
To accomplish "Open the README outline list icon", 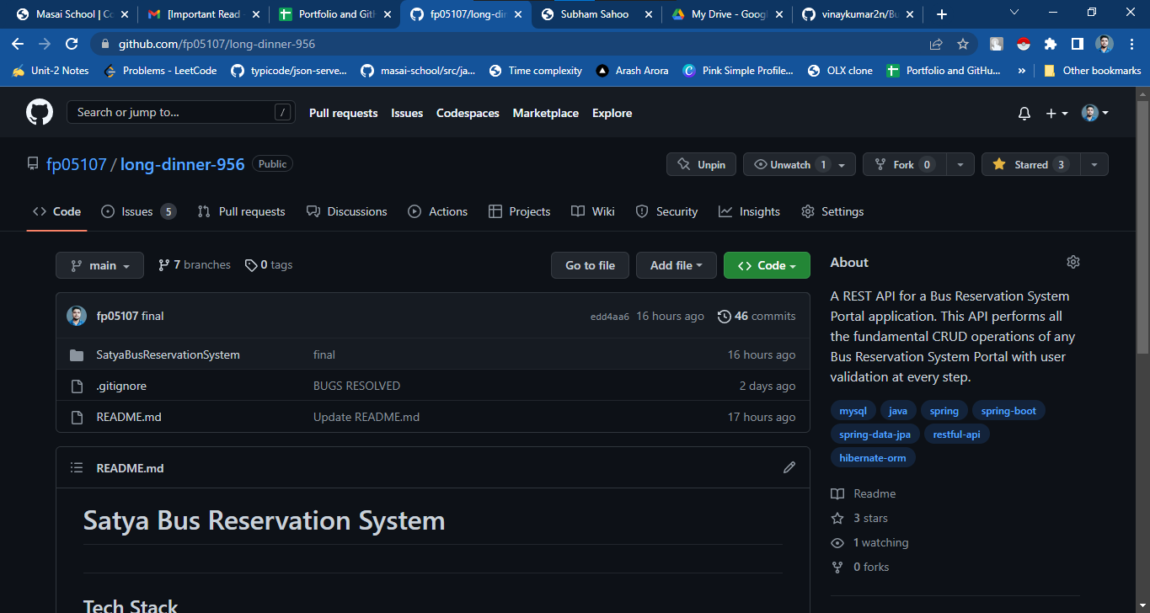I will [x=77, y=467].
